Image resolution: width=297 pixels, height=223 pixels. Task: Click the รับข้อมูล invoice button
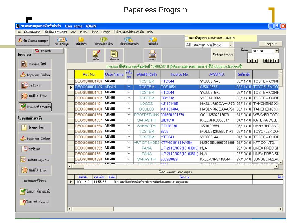pyautogui.click(x=223, y=55)
